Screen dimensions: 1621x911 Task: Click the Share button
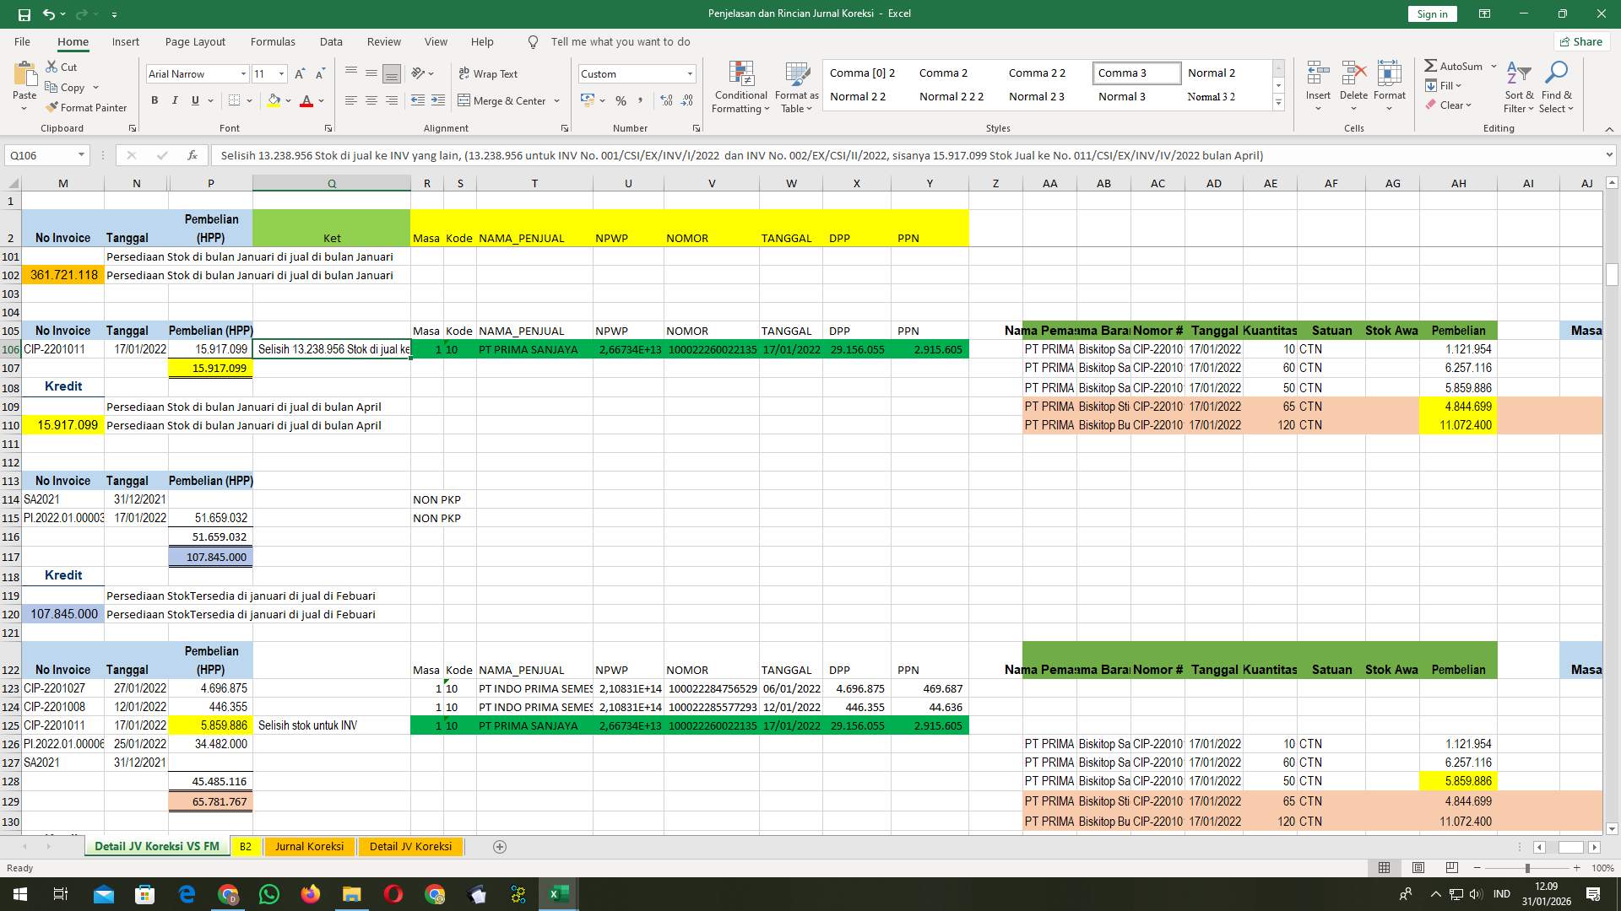coord(1580,41)
